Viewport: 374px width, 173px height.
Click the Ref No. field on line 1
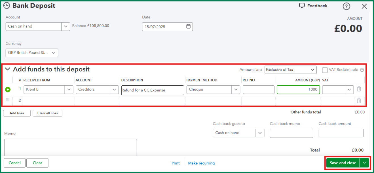coord(259,90)
